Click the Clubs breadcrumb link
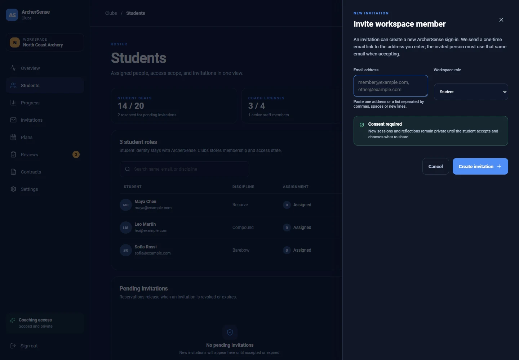The image size is (519, 360). point(111,13)
